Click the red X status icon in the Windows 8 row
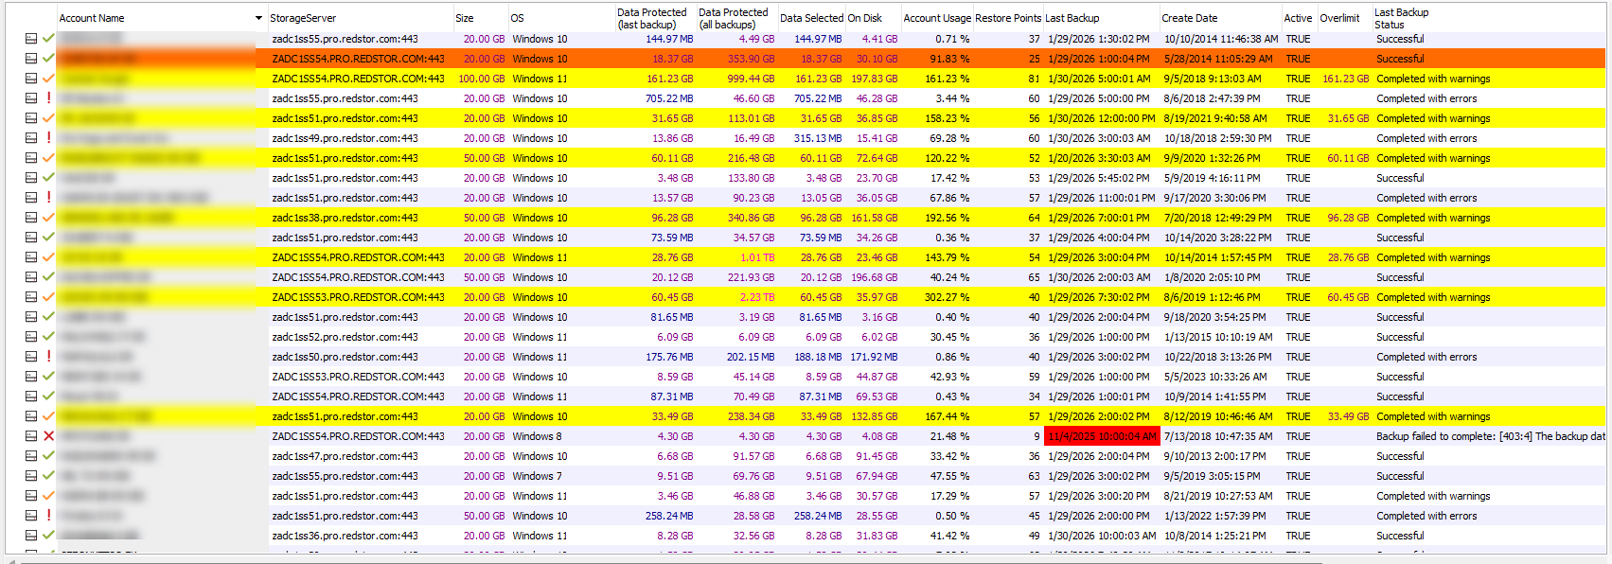The height and width of the screenshot is (564, 1612). click(48, 436)
